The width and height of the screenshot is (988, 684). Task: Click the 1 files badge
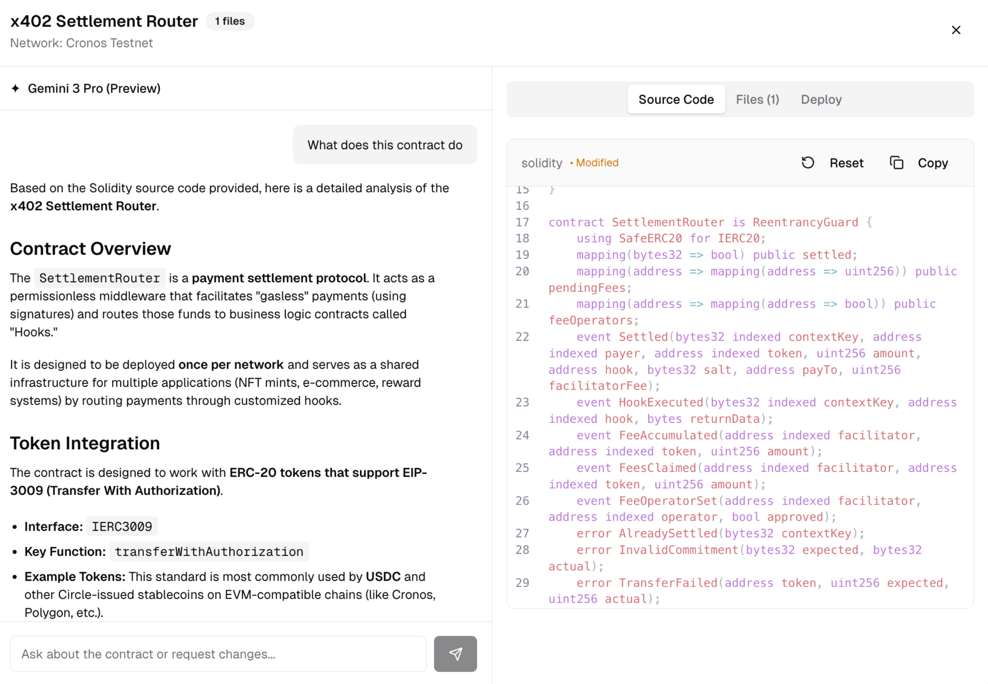point(230,21)
